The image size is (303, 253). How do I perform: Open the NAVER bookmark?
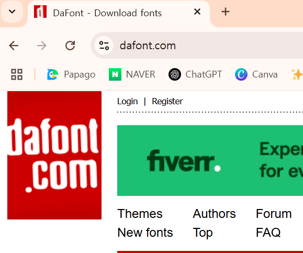(132, 74)
